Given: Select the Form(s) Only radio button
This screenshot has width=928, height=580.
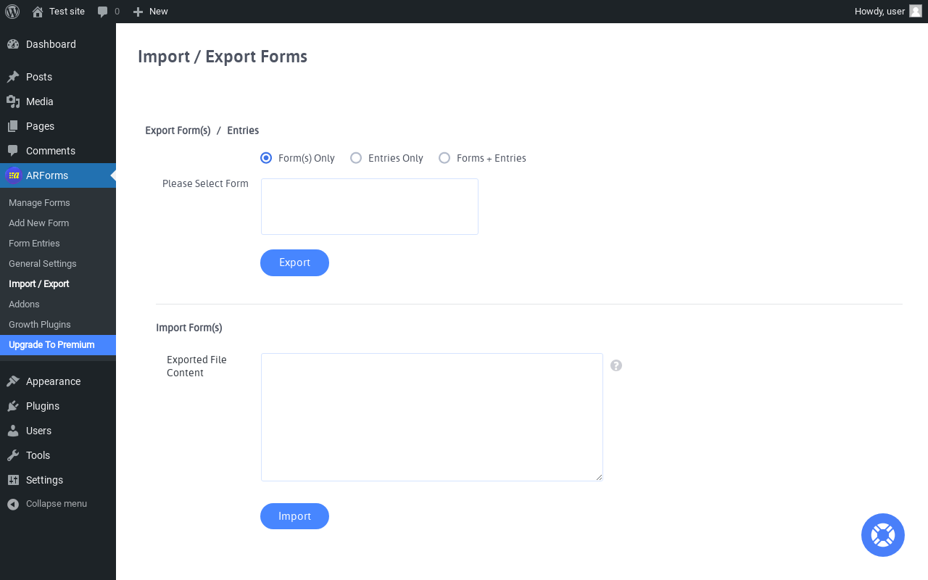Looking at the screenshot, I should point(266,158).
